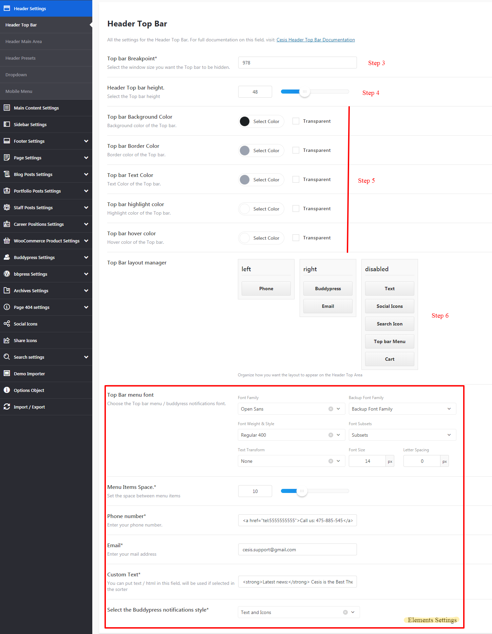The image size is (492, 634).
Task: Open the Header Main Area submenu
Action: (24, 41)
